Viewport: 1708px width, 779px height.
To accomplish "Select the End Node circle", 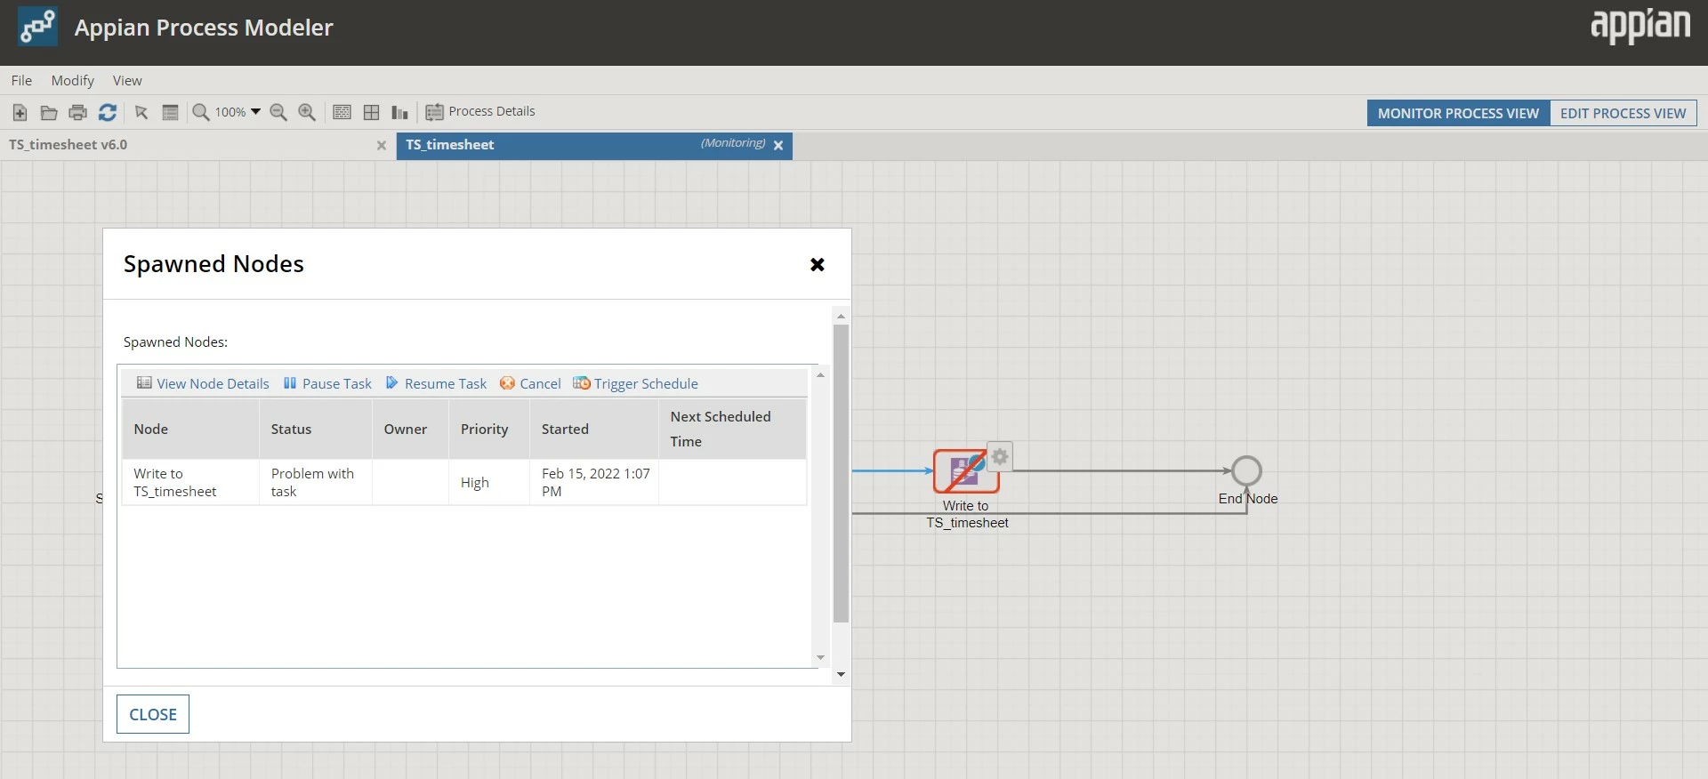I will (x=1247, y=470).
